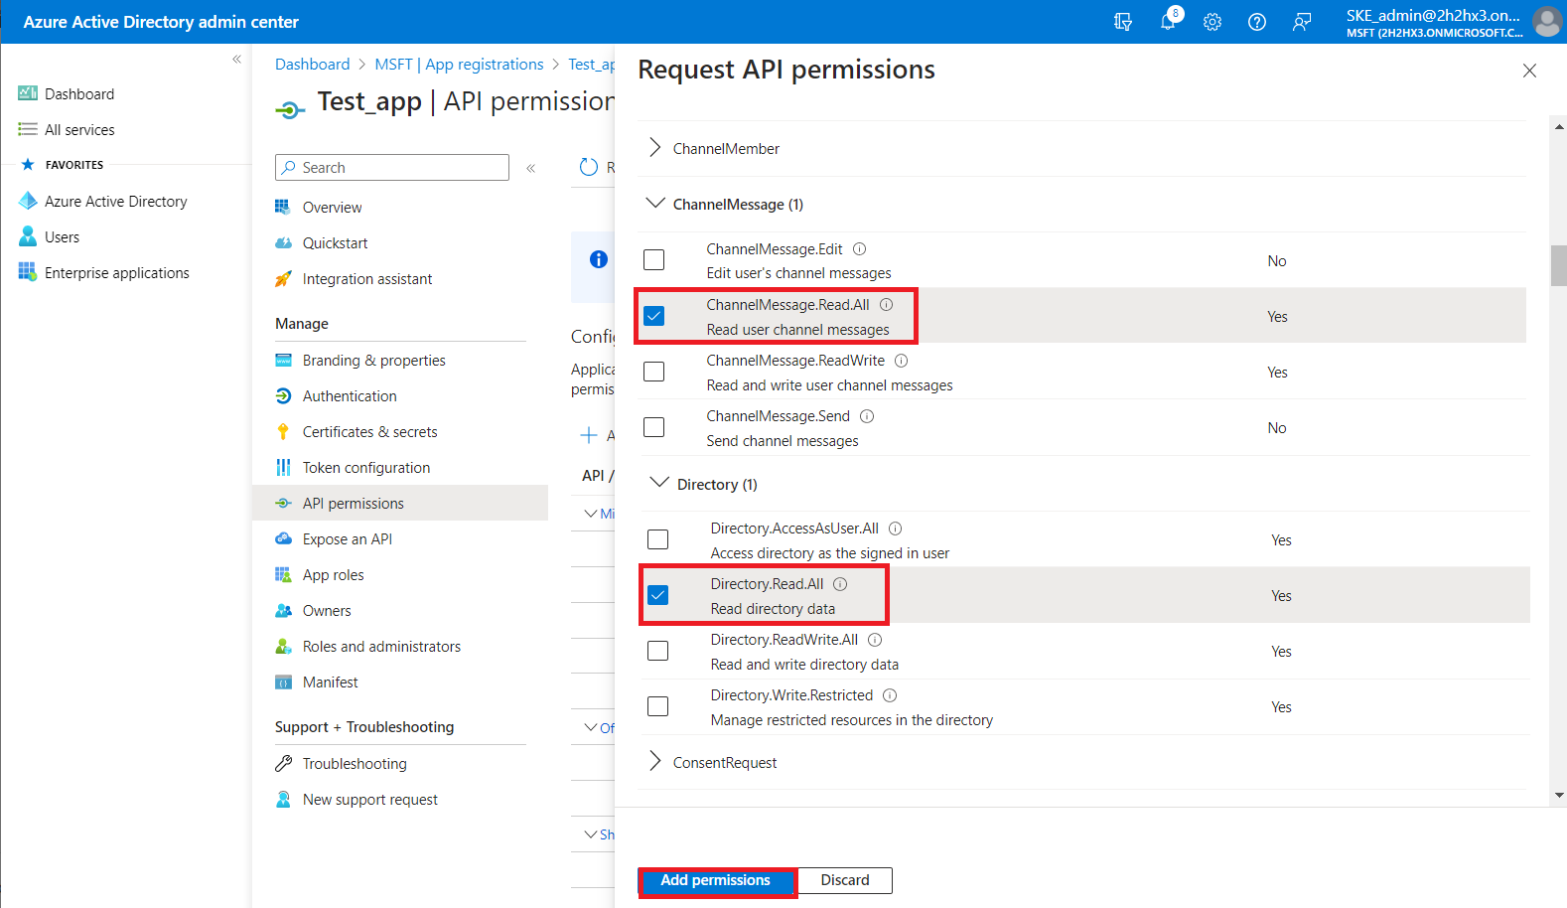Enable the ChannelMessage.Edit checkbox
The image size is (1567, 908).
(654, 260)
